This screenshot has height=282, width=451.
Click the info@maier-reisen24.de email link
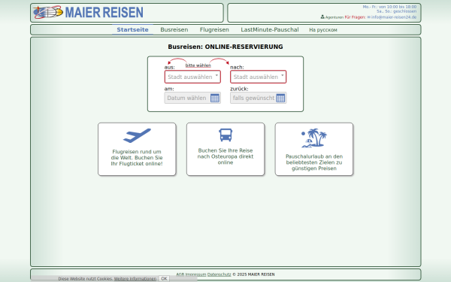[394, 17]
